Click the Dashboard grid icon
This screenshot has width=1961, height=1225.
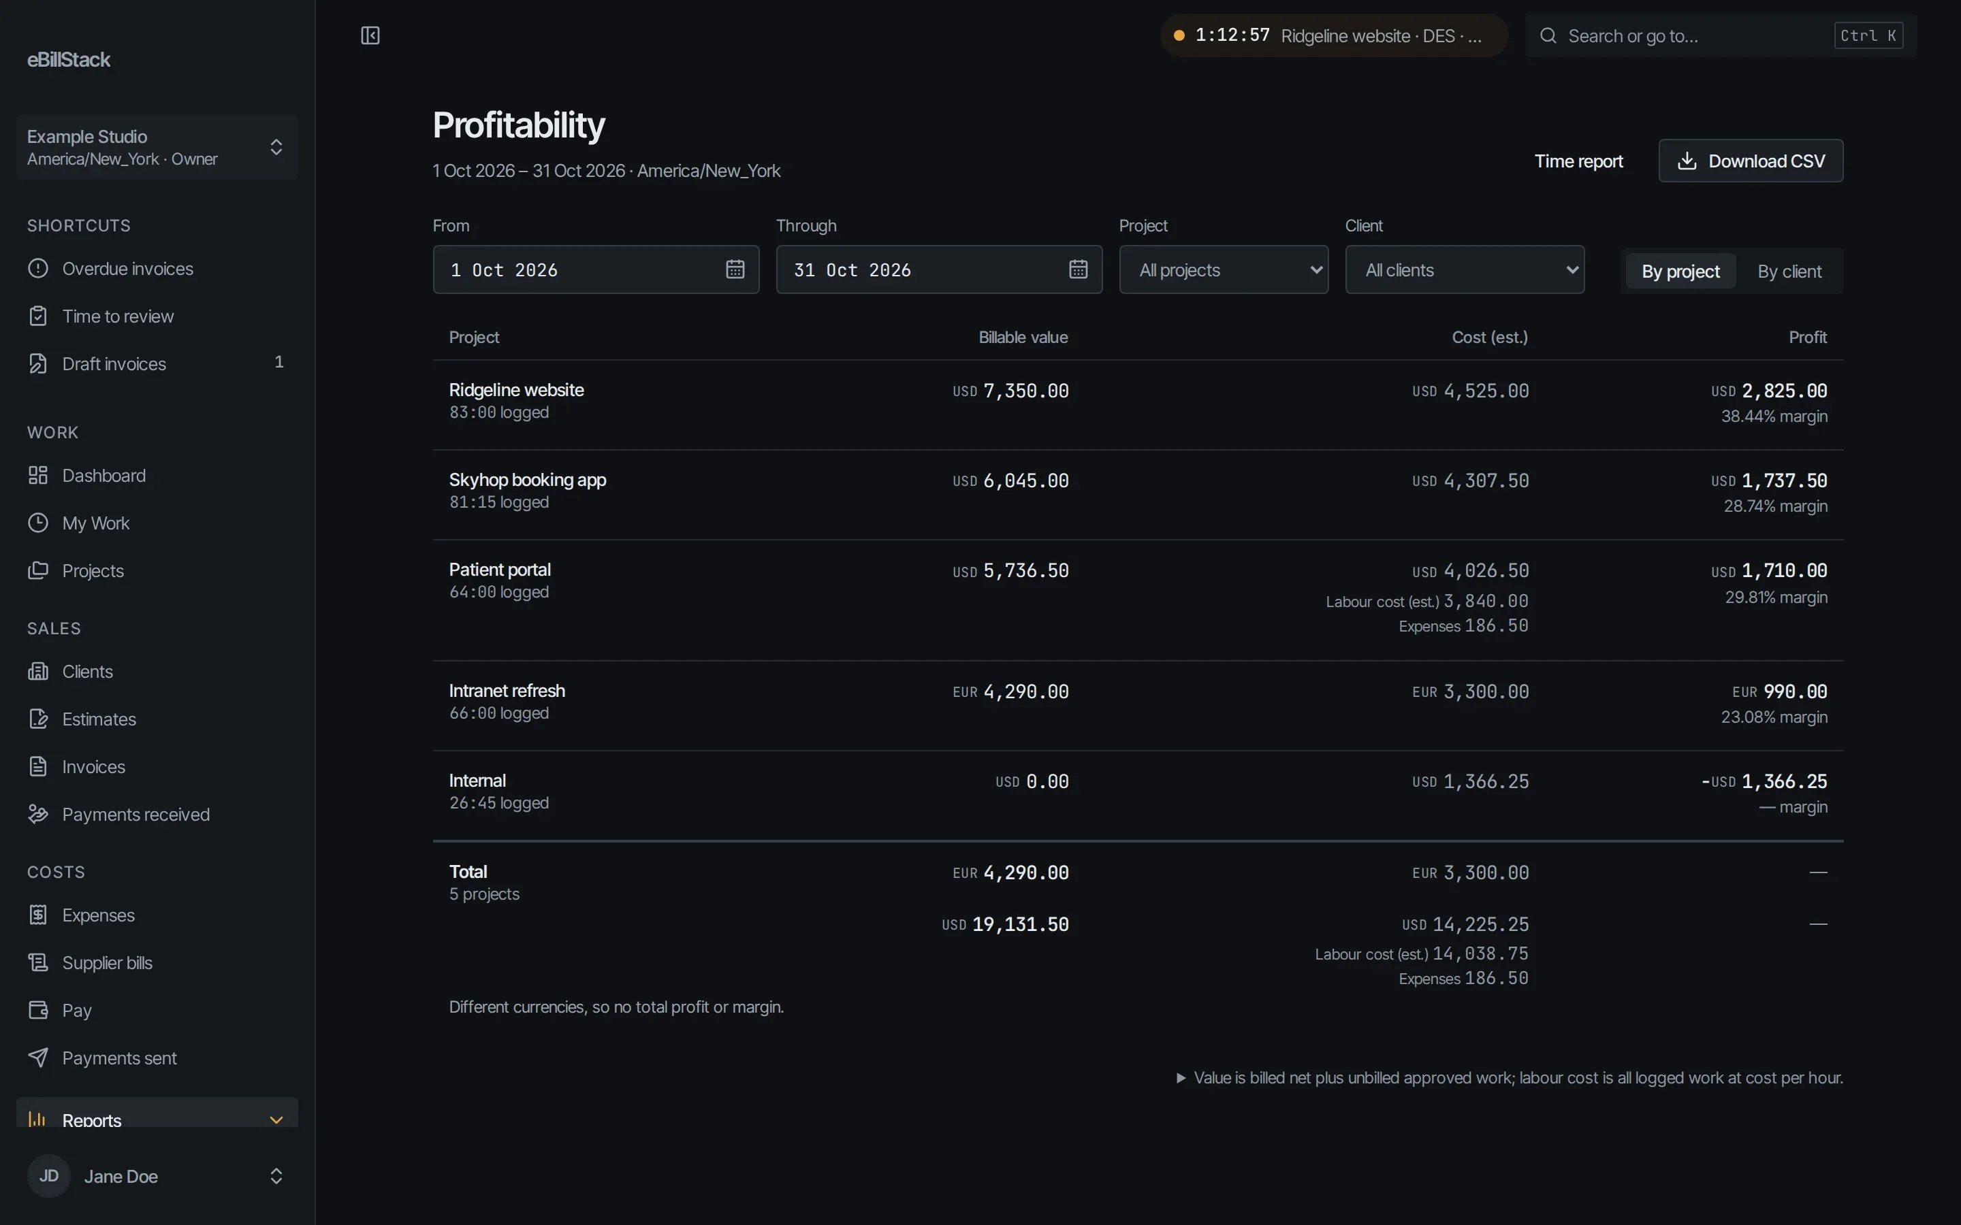[x=38, y=476]
